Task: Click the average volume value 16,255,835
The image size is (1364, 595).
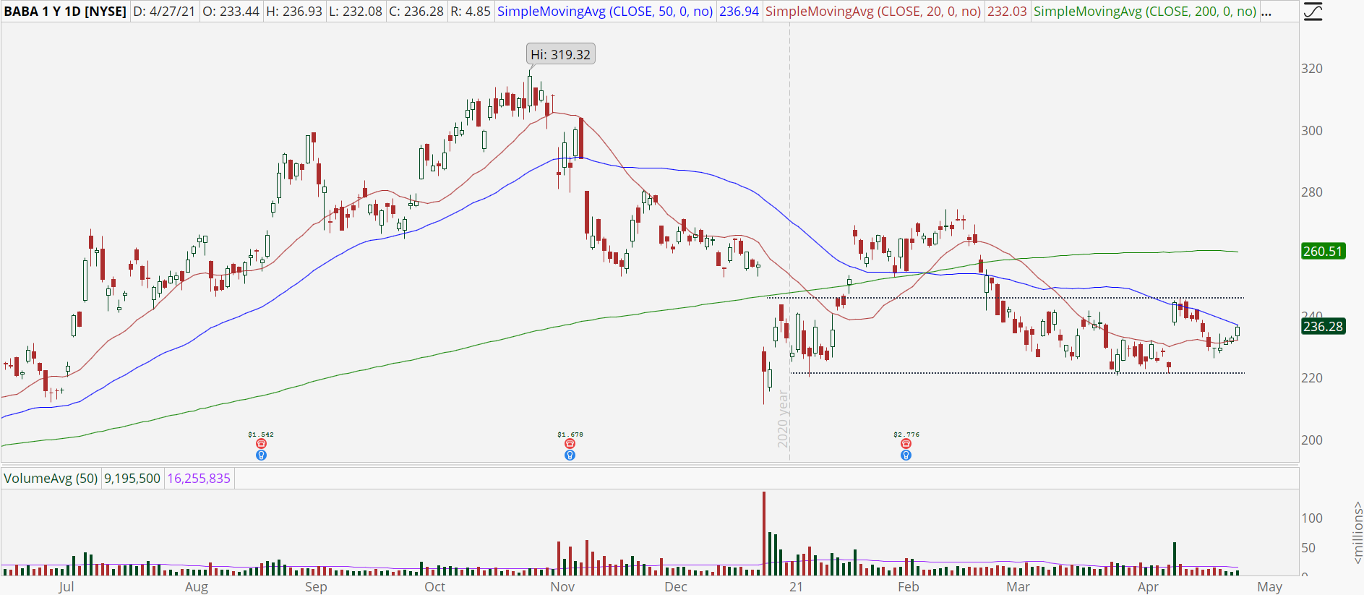Action: click(199, 479)
